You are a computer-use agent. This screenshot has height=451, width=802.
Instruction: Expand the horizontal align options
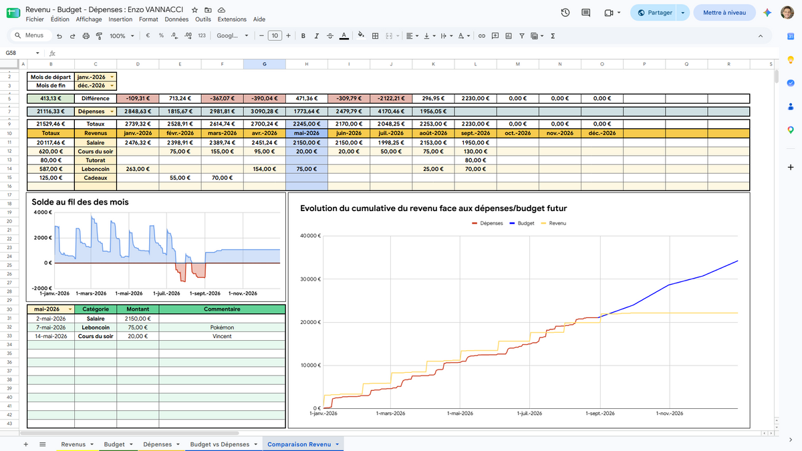(412, 36)
